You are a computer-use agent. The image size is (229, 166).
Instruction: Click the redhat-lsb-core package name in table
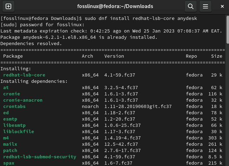[24, 75]
